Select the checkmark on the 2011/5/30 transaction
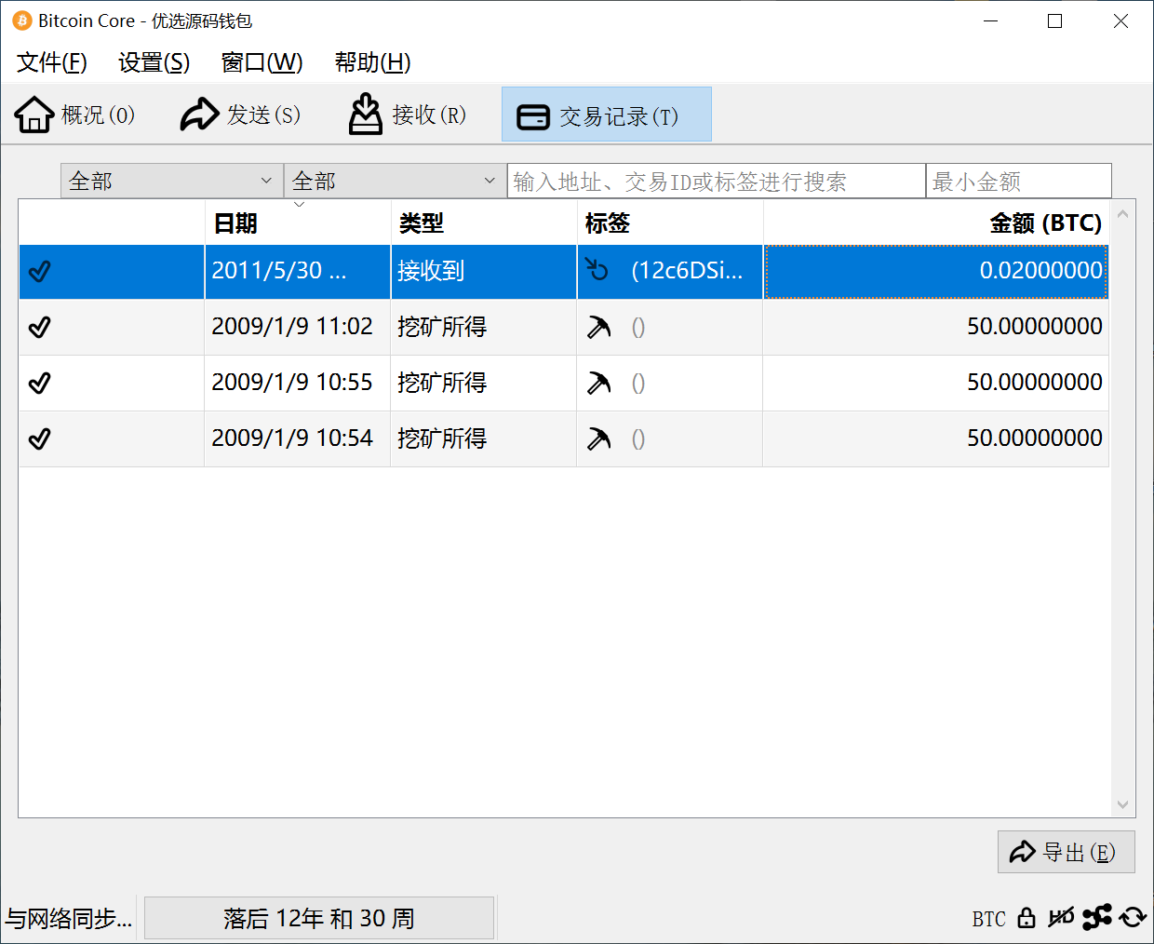Image resolution: width=1154 pixels, height=944 pixels. [x=39, y=272]
